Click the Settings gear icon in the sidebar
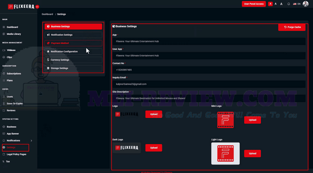 [4, 148]
